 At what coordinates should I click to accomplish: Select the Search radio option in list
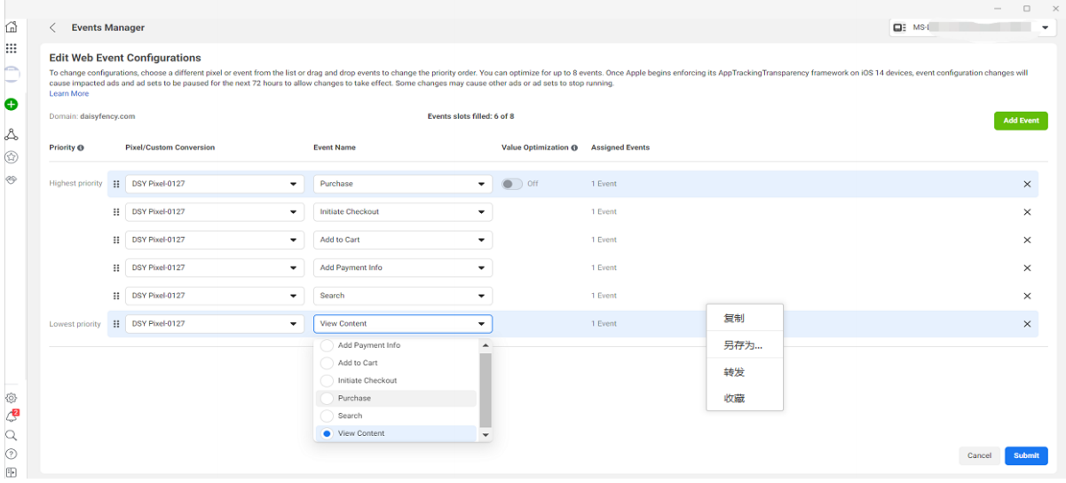[327, 416]
